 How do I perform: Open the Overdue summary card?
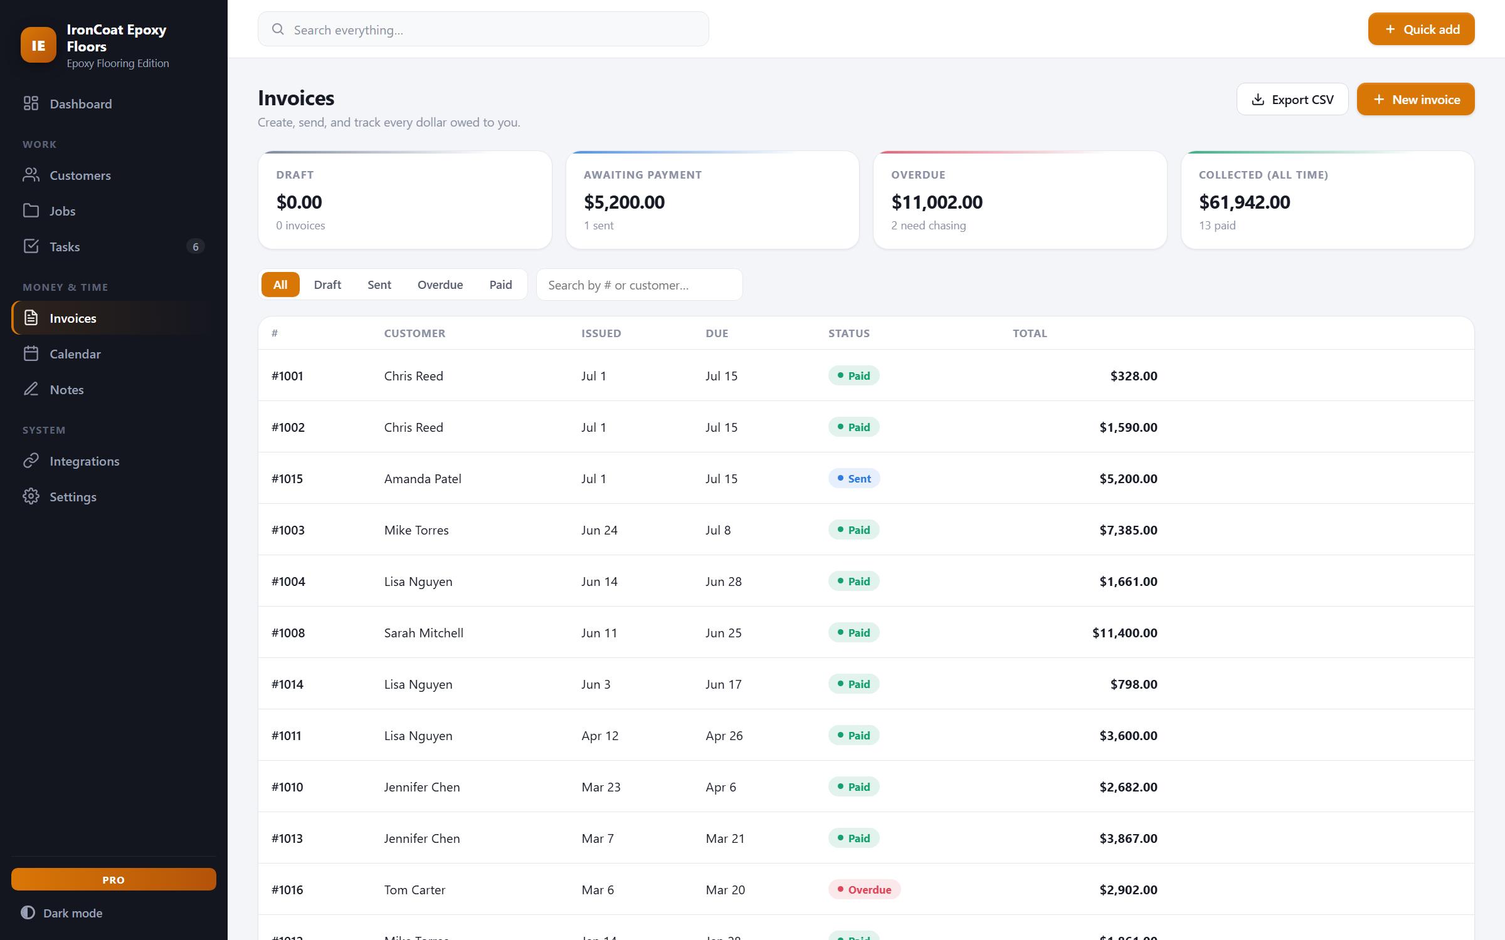pos(1020,200)
